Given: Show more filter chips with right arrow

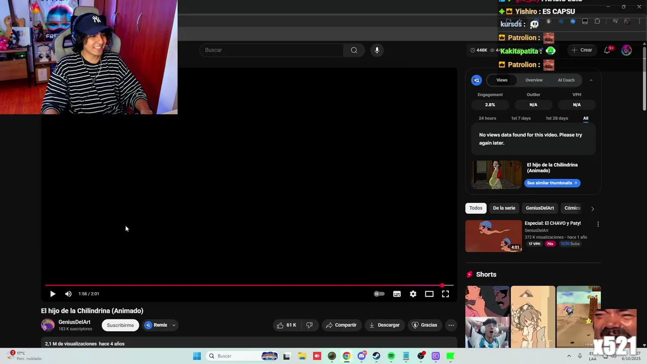Looking at the screenshot, I should (592, 208).
